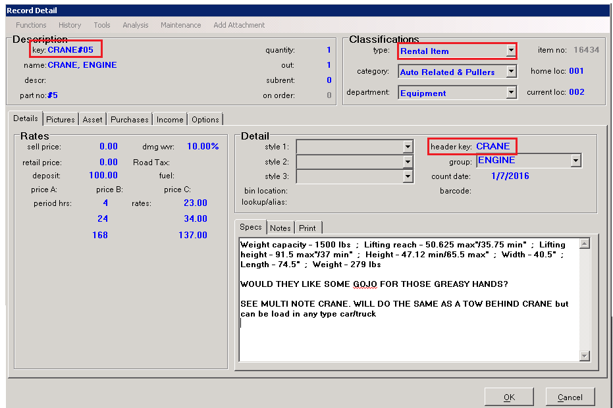
Task: Click the Cancel button
Action: coord(570,397)
